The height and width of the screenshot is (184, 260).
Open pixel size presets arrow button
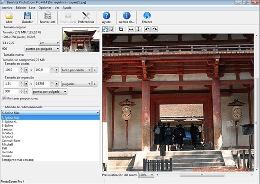pyautogui.click(x=95, y=70)
